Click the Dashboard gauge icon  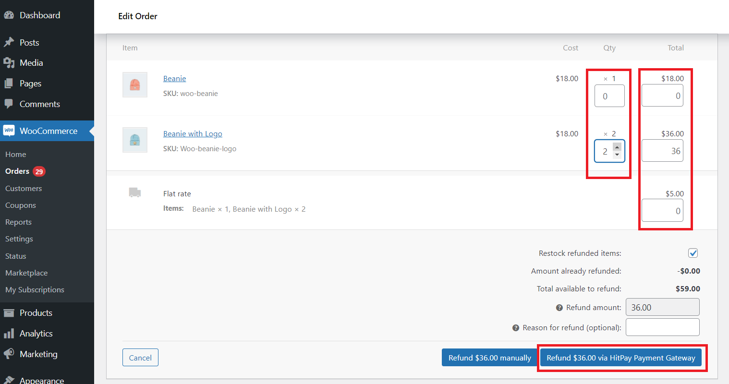[x=9, y=15]
